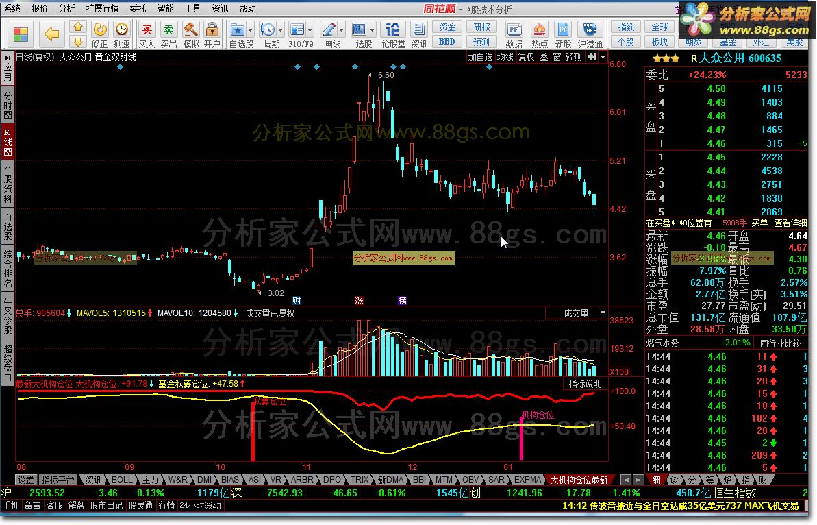The image size is (817, 525).
Task: Toggle 均线 moving averages on chart
Action: (x=505, y=57)
